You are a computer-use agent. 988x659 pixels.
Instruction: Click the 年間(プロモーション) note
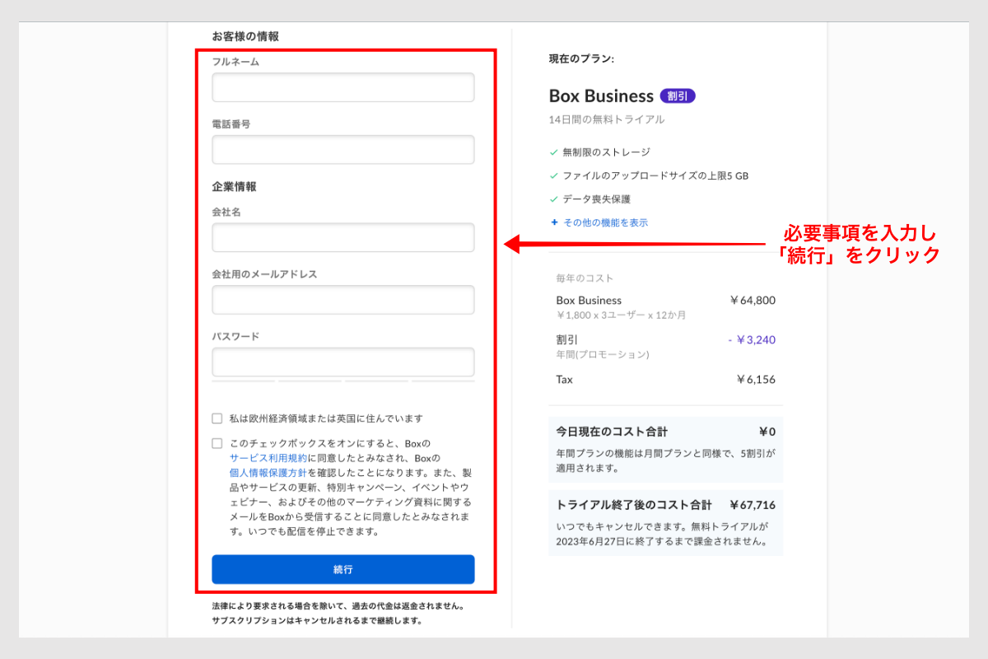pyautogui.click(x=603, y=355)
